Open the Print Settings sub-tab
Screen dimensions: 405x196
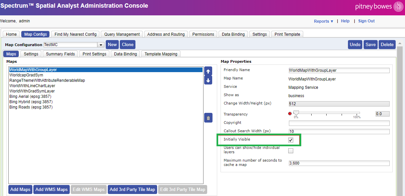(x=94, y=54)
